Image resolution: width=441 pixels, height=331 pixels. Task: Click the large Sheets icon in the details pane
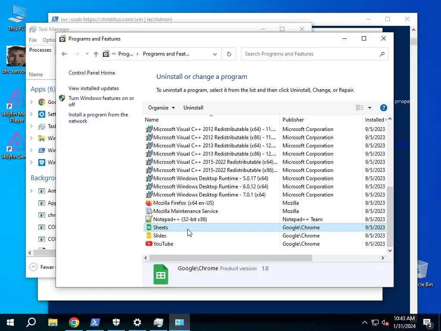click(x=161, y=275)
